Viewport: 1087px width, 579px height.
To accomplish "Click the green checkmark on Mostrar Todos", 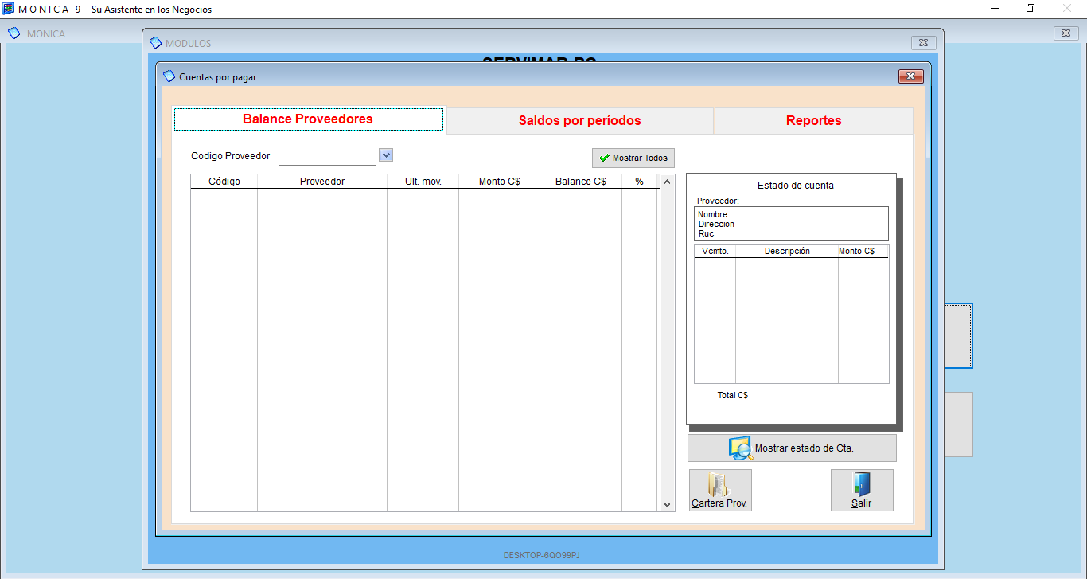I will pyautogui.click(x=604, y=158).
